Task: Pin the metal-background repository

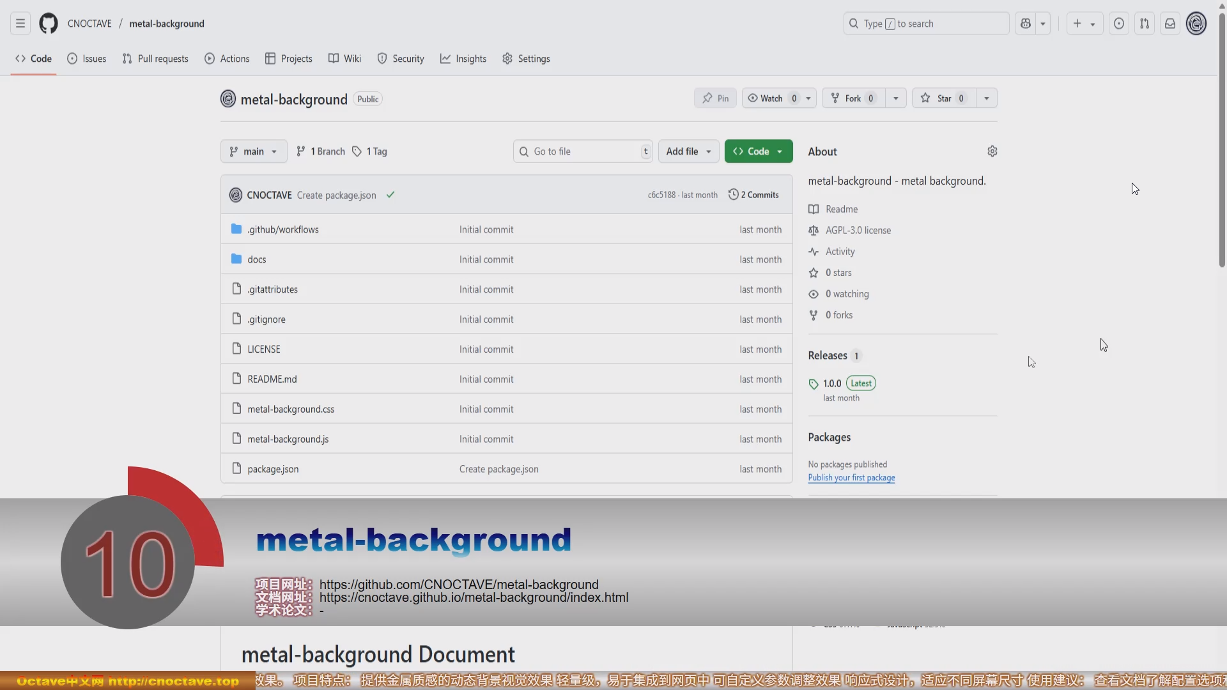Action: click(715, 98)
